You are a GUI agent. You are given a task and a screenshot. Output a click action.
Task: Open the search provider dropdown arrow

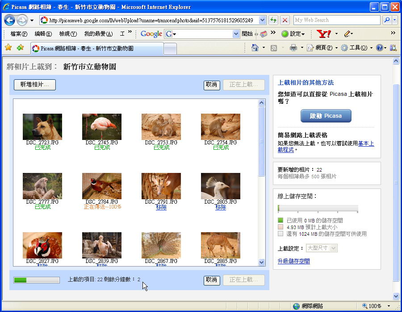(x=395, y=20)
